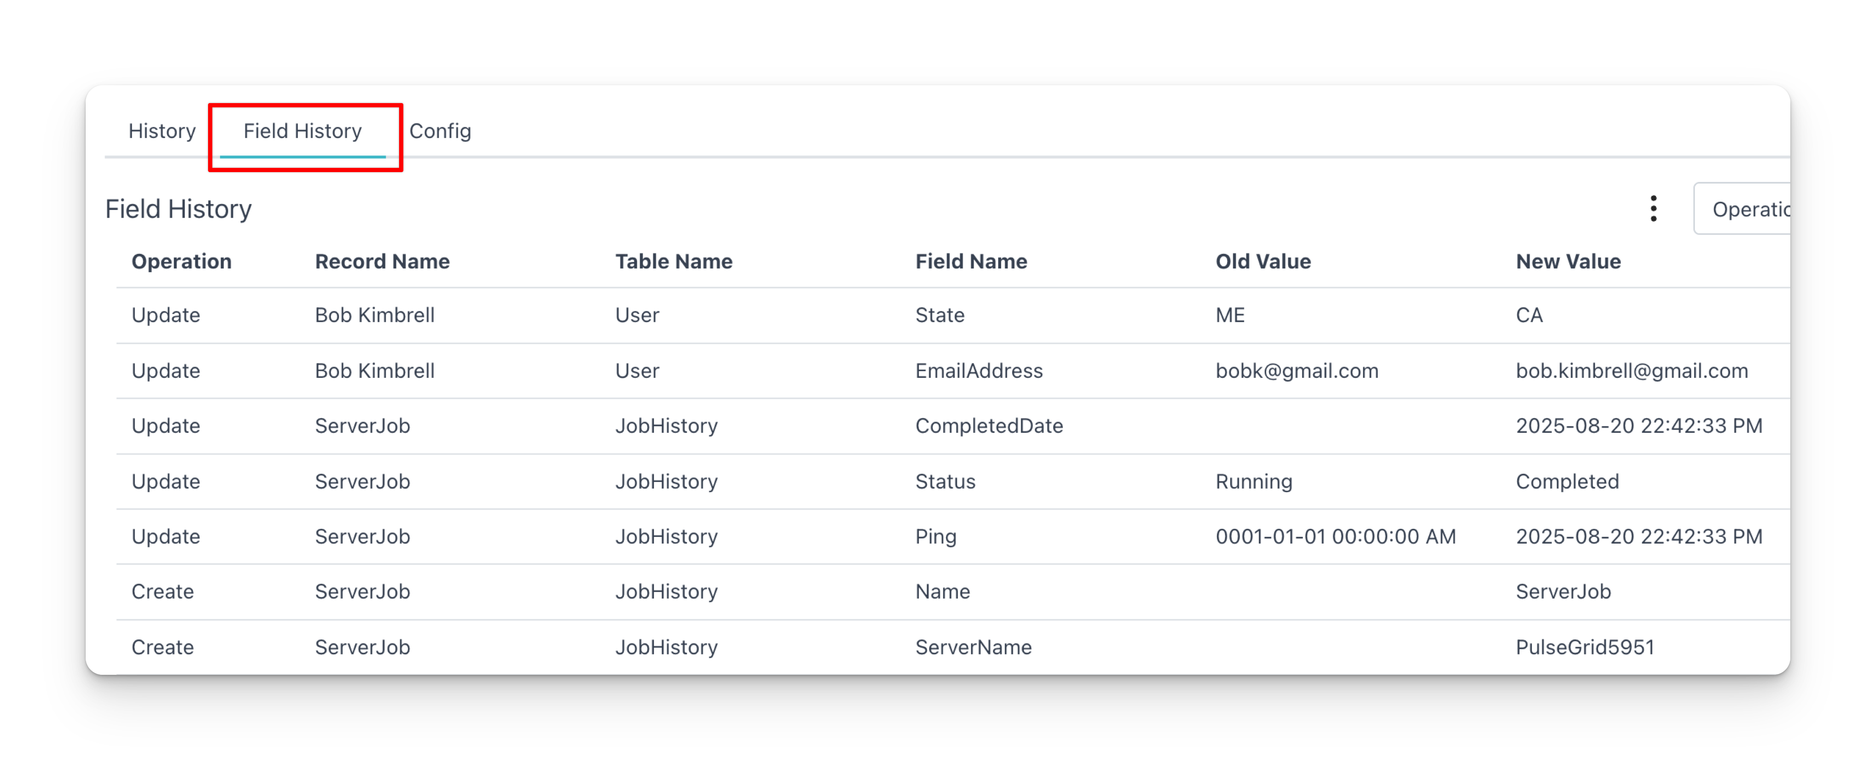Click the Table Name column header
1876x760 pixels.
click(x=674, y=261)
